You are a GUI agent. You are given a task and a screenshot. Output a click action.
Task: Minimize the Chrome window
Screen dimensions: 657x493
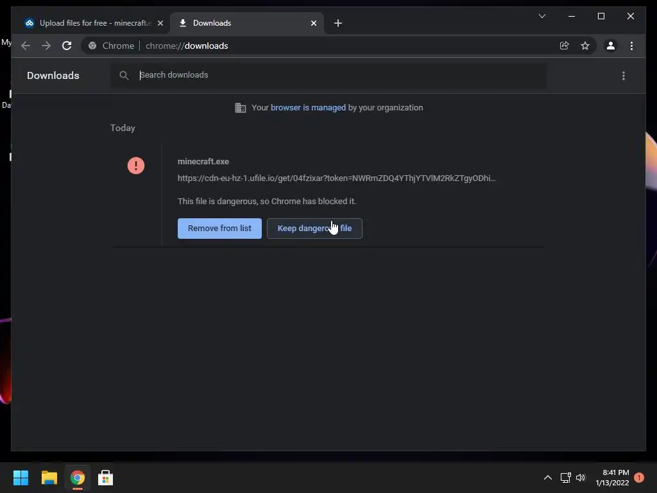572,16
